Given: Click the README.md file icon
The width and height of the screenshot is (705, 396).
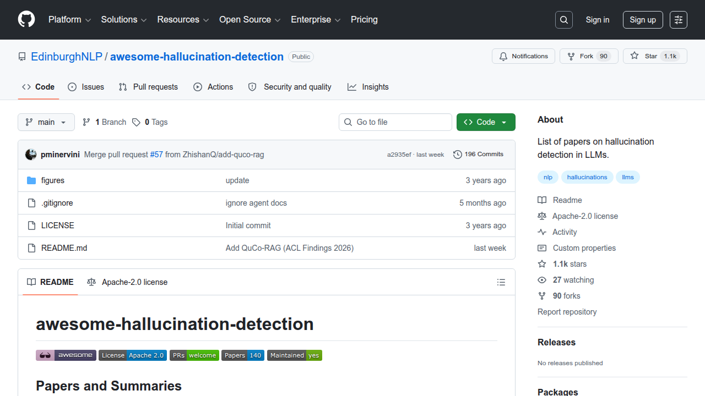Looking at the screenshot, I should coord(31,248).
